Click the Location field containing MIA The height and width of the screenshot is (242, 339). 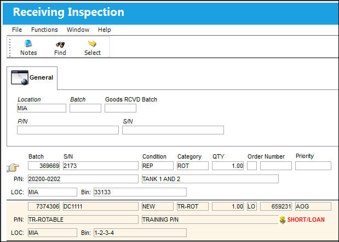click(x=42, y=108)
